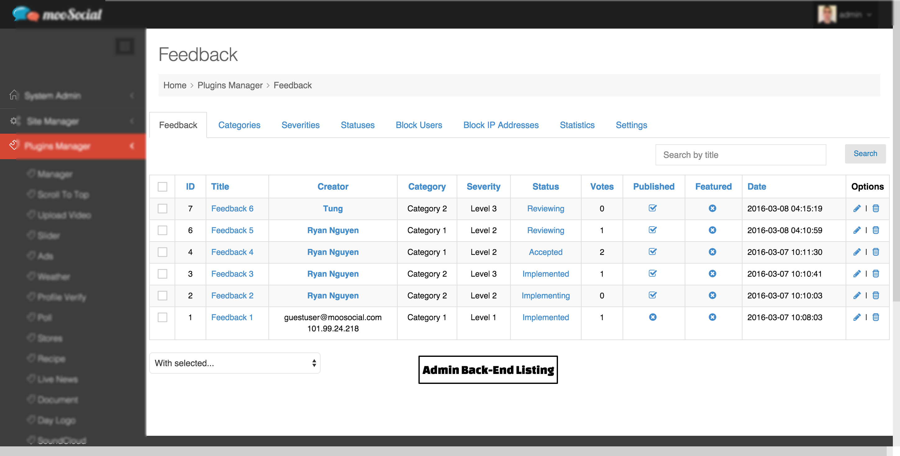This screenshot has width=900, height=456.
Task: Sort table by Votes column
Action: click(602, 187)
